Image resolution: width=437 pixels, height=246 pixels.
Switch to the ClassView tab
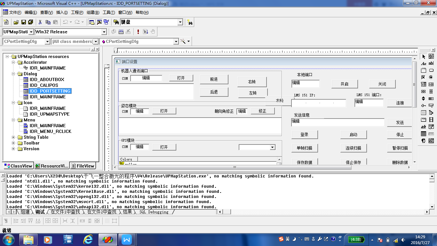(18, 166)
